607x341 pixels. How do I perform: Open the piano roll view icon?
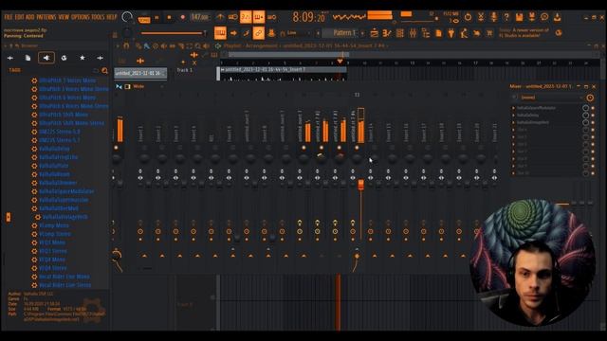(x=387, y=33)
